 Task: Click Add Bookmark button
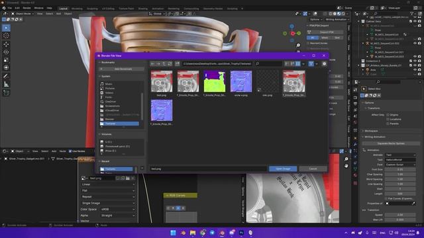click(x=121, y=69)
